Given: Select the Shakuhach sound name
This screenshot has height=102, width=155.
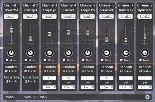Looking at the screenshot, I should [x=107, y=10].
